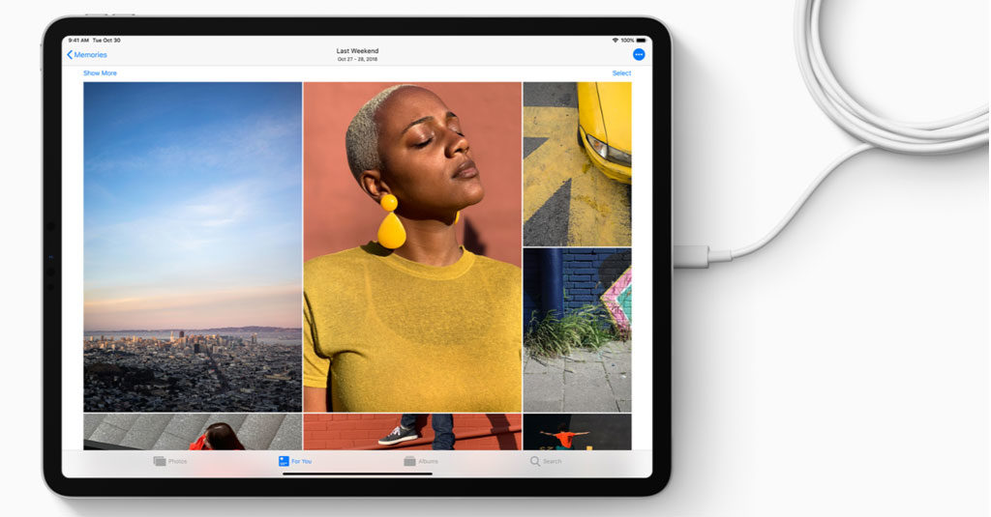Open the yellow car photo
Image resolution: width=991 pixels, height=517 pixels.
pyautogui.click(x=577, y=164)
